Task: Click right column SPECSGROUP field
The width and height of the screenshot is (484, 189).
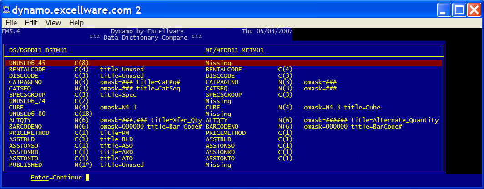Action: pos(224,95)
